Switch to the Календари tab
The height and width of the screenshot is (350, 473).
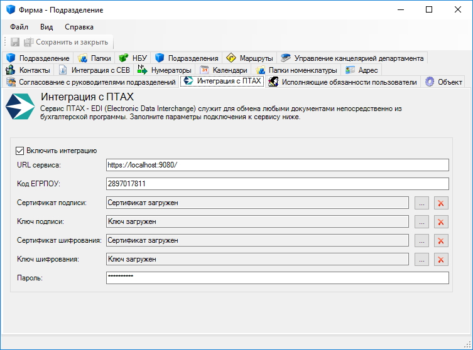[x=224, y=70]
